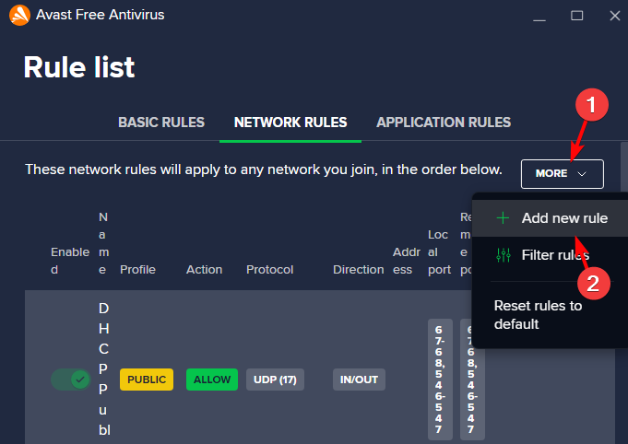This screenshot has height=444, width=628.
Task: Click the Direction column header
Action: (x=358, y=269)
